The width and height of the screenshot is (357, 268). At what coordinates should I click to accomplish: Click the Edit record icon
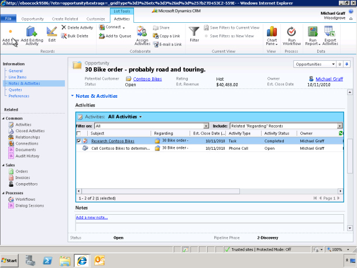coord(52,32)
